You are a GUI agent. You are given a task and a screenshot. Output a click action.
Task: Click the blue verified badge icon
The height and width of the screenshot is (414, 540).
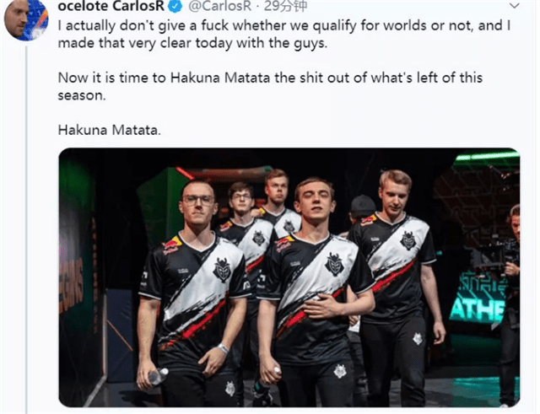pyautogui.click(x=176, y=6)
